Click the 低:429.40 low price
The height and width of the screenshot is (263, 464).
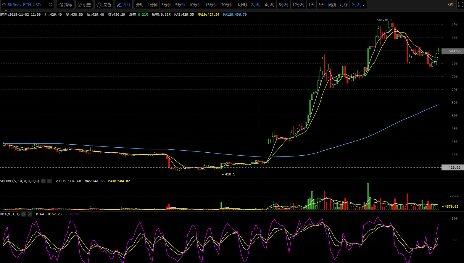95,14
